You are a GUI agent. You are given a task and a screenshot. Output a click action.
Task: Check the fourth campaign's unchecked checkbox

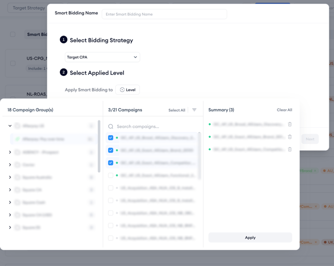(x=111, y=175)
